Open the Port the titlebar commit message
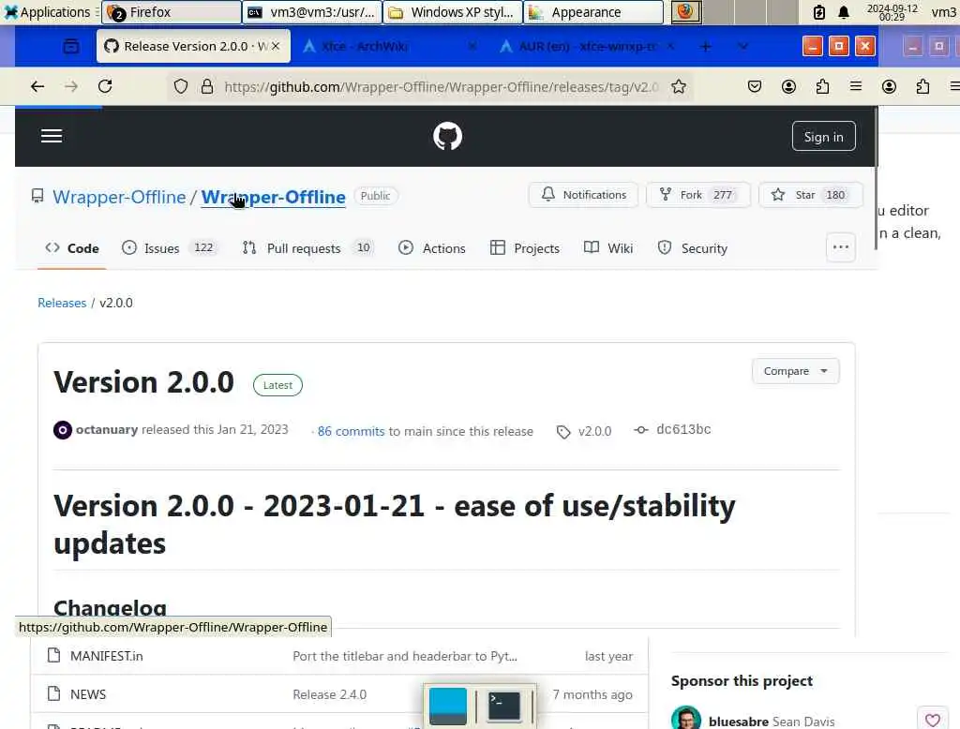 (x=405, y=656)
